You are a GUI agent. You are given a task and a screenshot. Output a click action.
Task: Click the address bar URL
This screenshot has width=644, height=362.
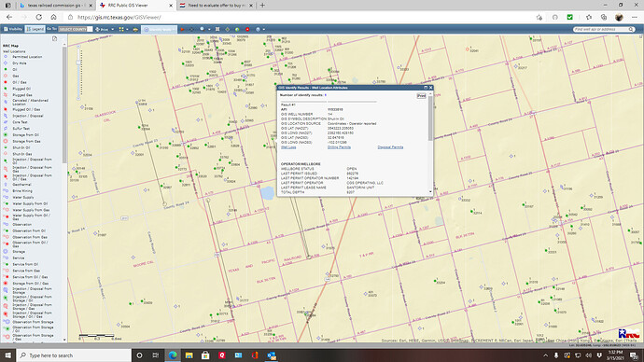pos(119,17)
